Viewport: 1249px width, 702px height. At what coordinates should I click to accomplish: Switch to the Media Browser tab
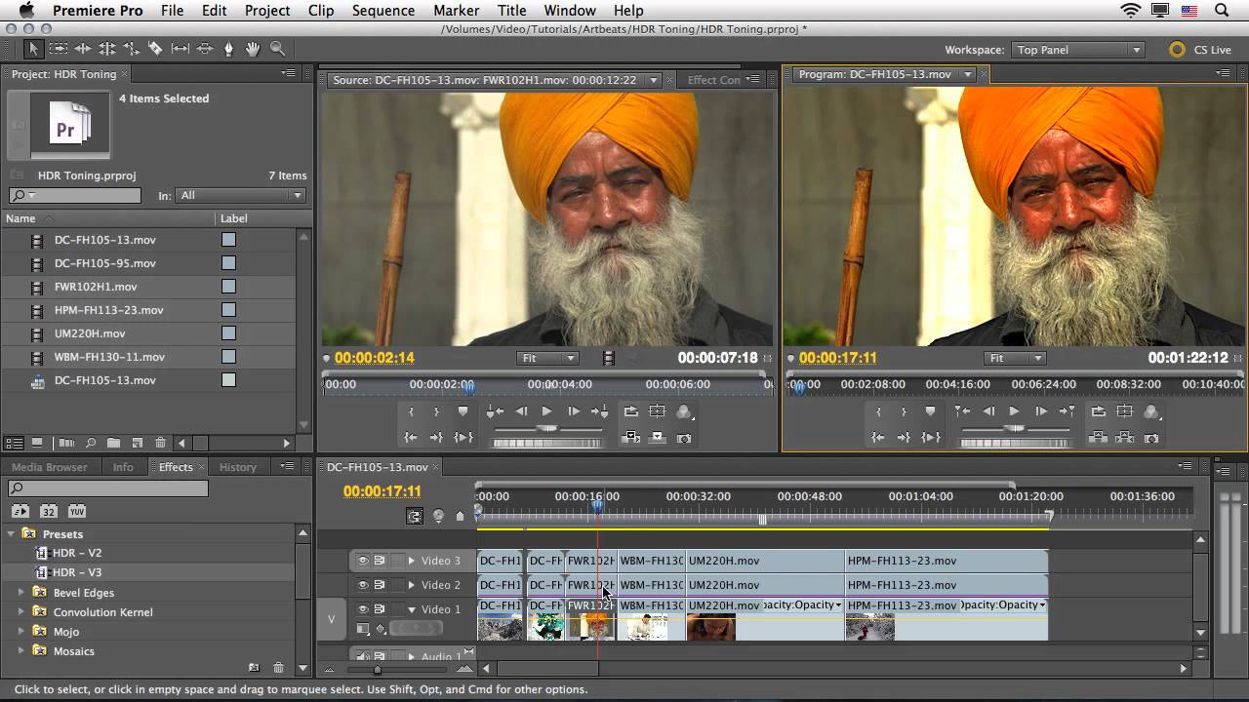tap(50, 467)
